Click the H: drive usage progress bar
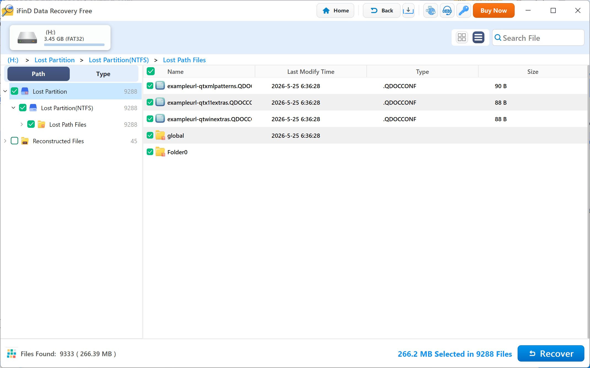 pyautogui.click(x=74, y=44)
